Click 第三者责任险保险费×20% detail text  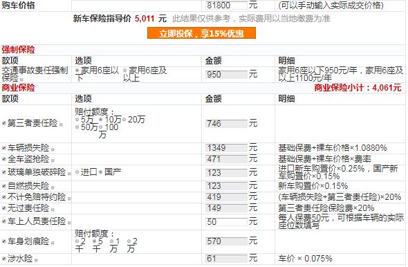[326, 208]
